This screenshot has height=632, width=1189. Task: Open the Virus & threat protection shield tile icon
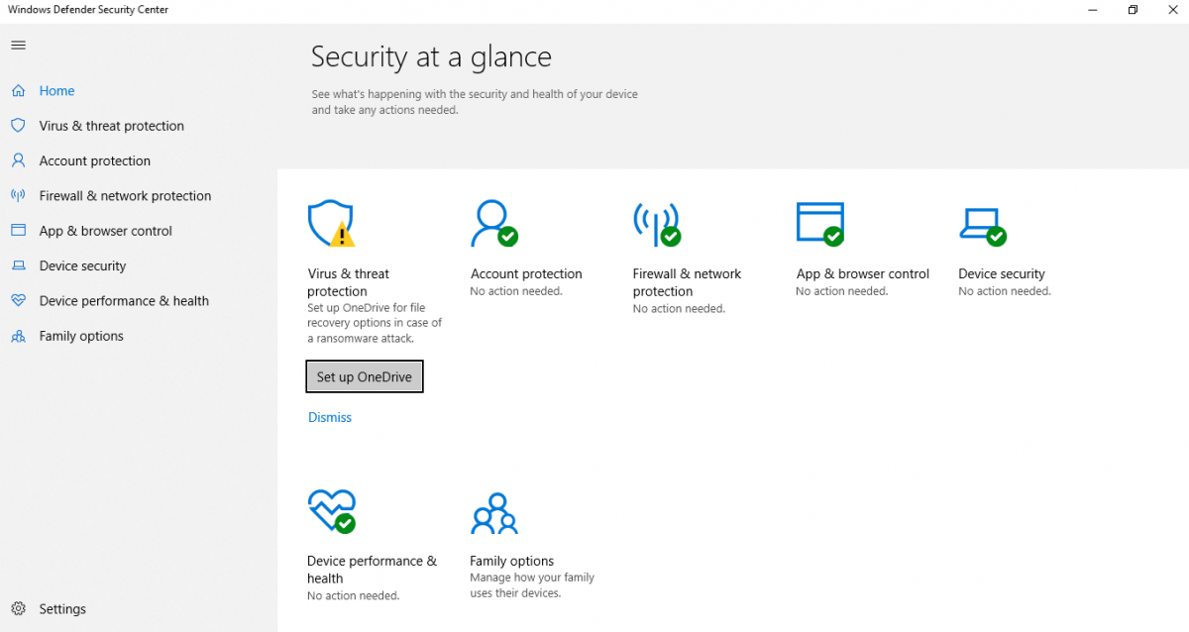tap(331, 224)
